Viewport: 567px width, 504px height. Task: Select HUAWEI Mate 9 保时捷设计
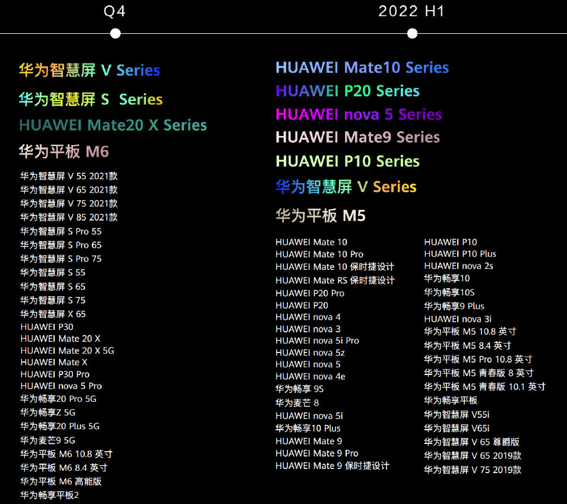tap(332, 466)
